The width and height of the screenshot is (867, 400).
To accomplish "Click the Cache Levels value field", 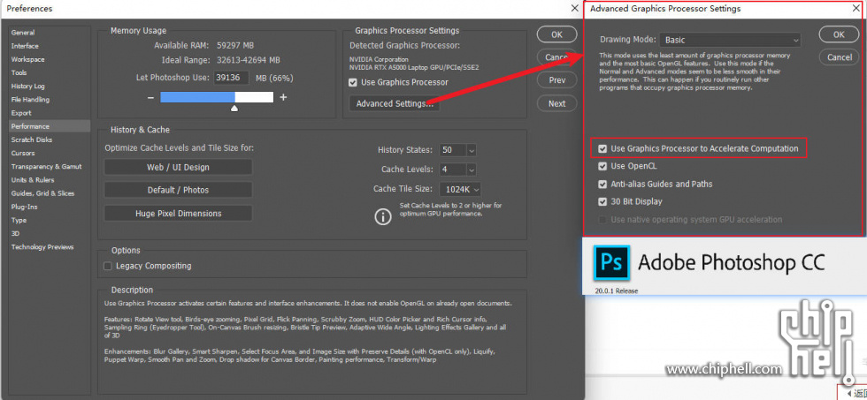I will pos(453,170).
